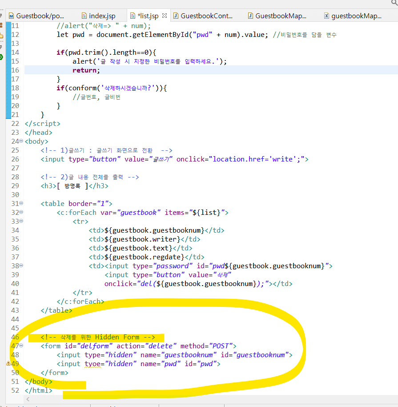Click the file icon on the *list.jsp tab
The width and height of the screenshot is (398, 407).
(x=133, y=16)
